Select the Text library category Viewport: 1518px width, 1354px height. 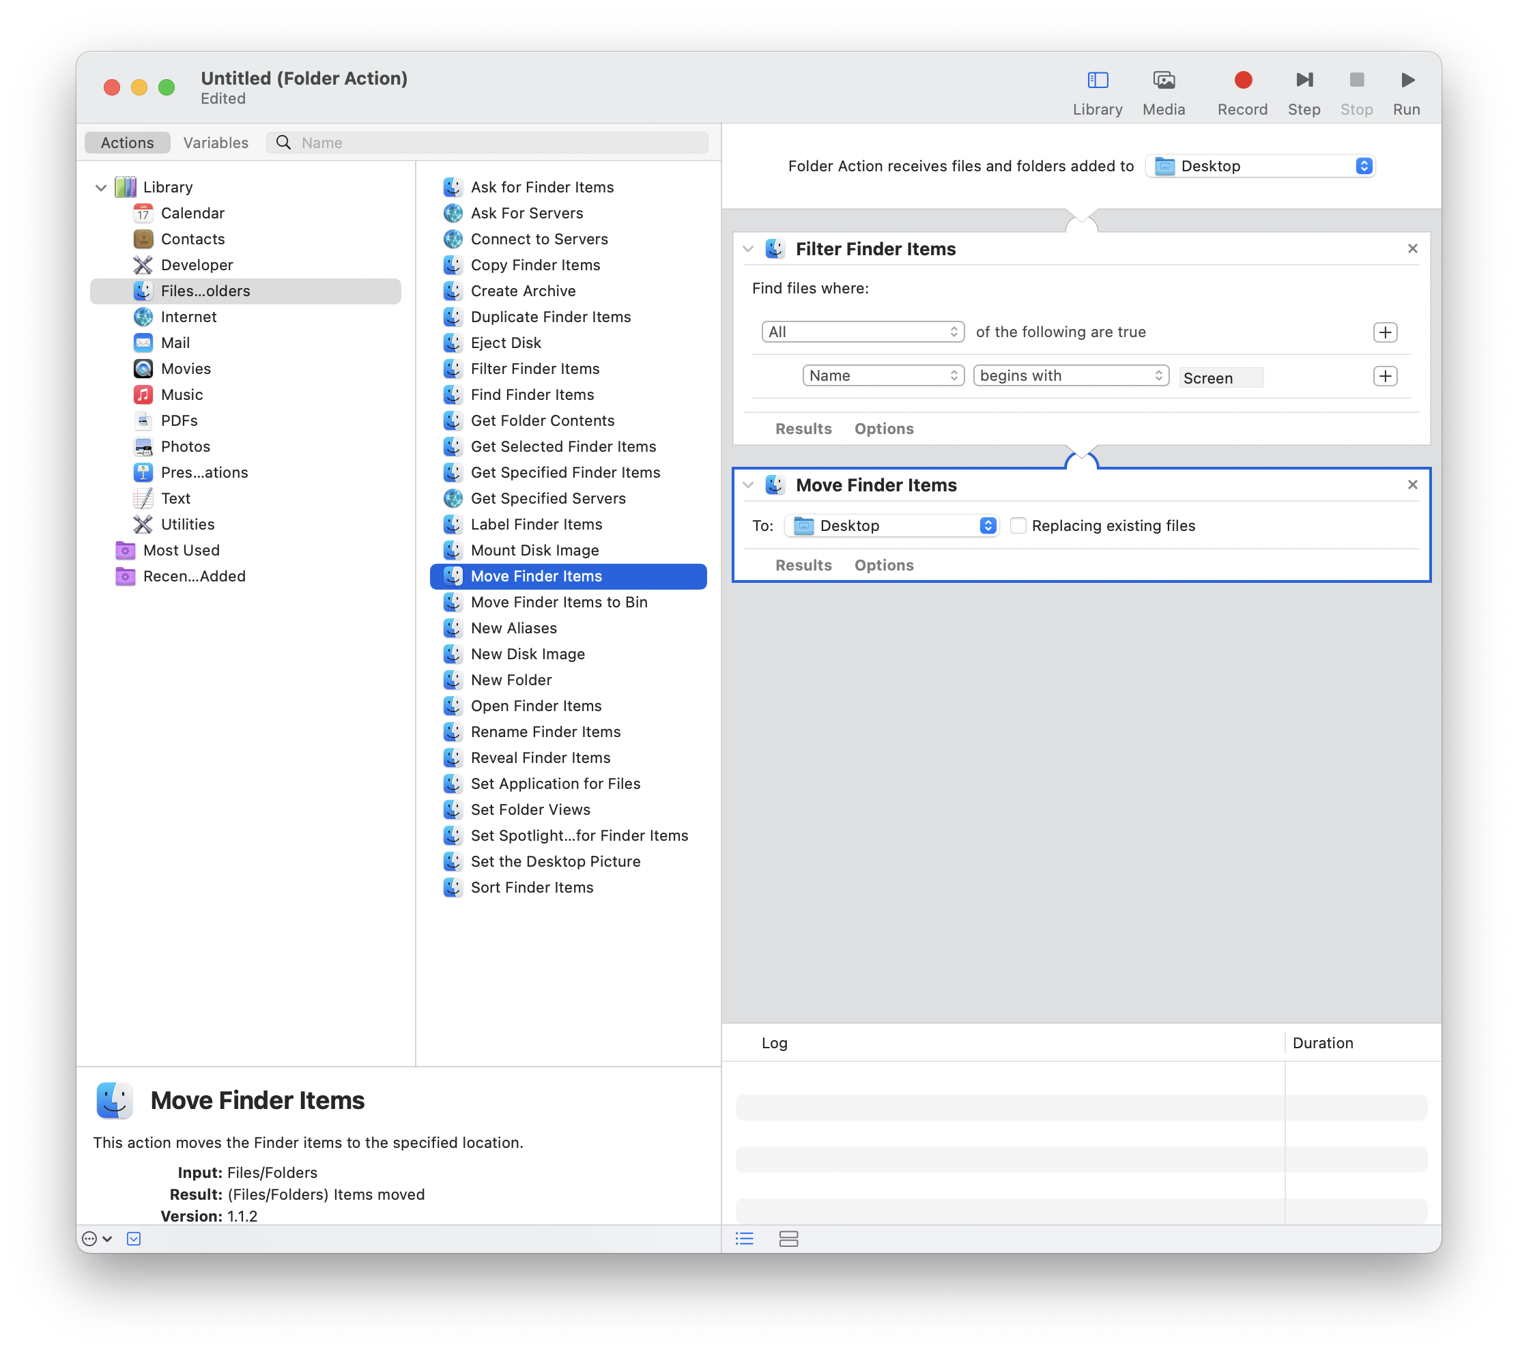(x=175, y=498)
